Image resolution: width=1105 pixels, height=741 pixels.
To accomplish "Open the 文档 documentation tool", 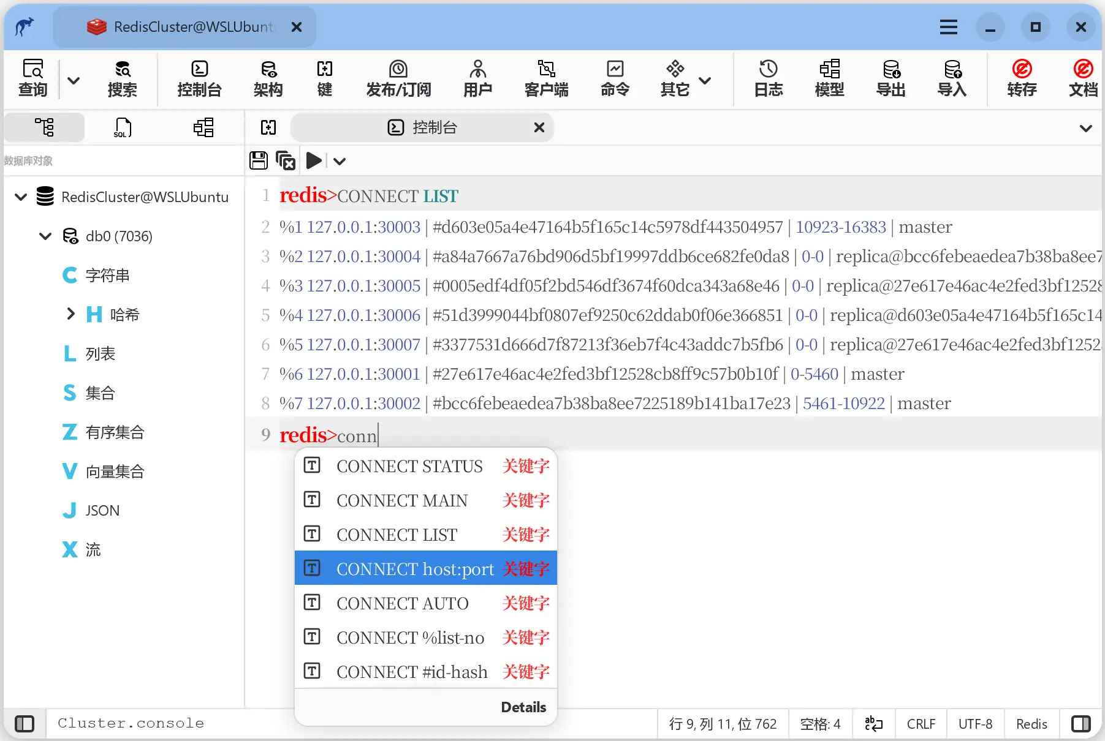I will 1084,78.
